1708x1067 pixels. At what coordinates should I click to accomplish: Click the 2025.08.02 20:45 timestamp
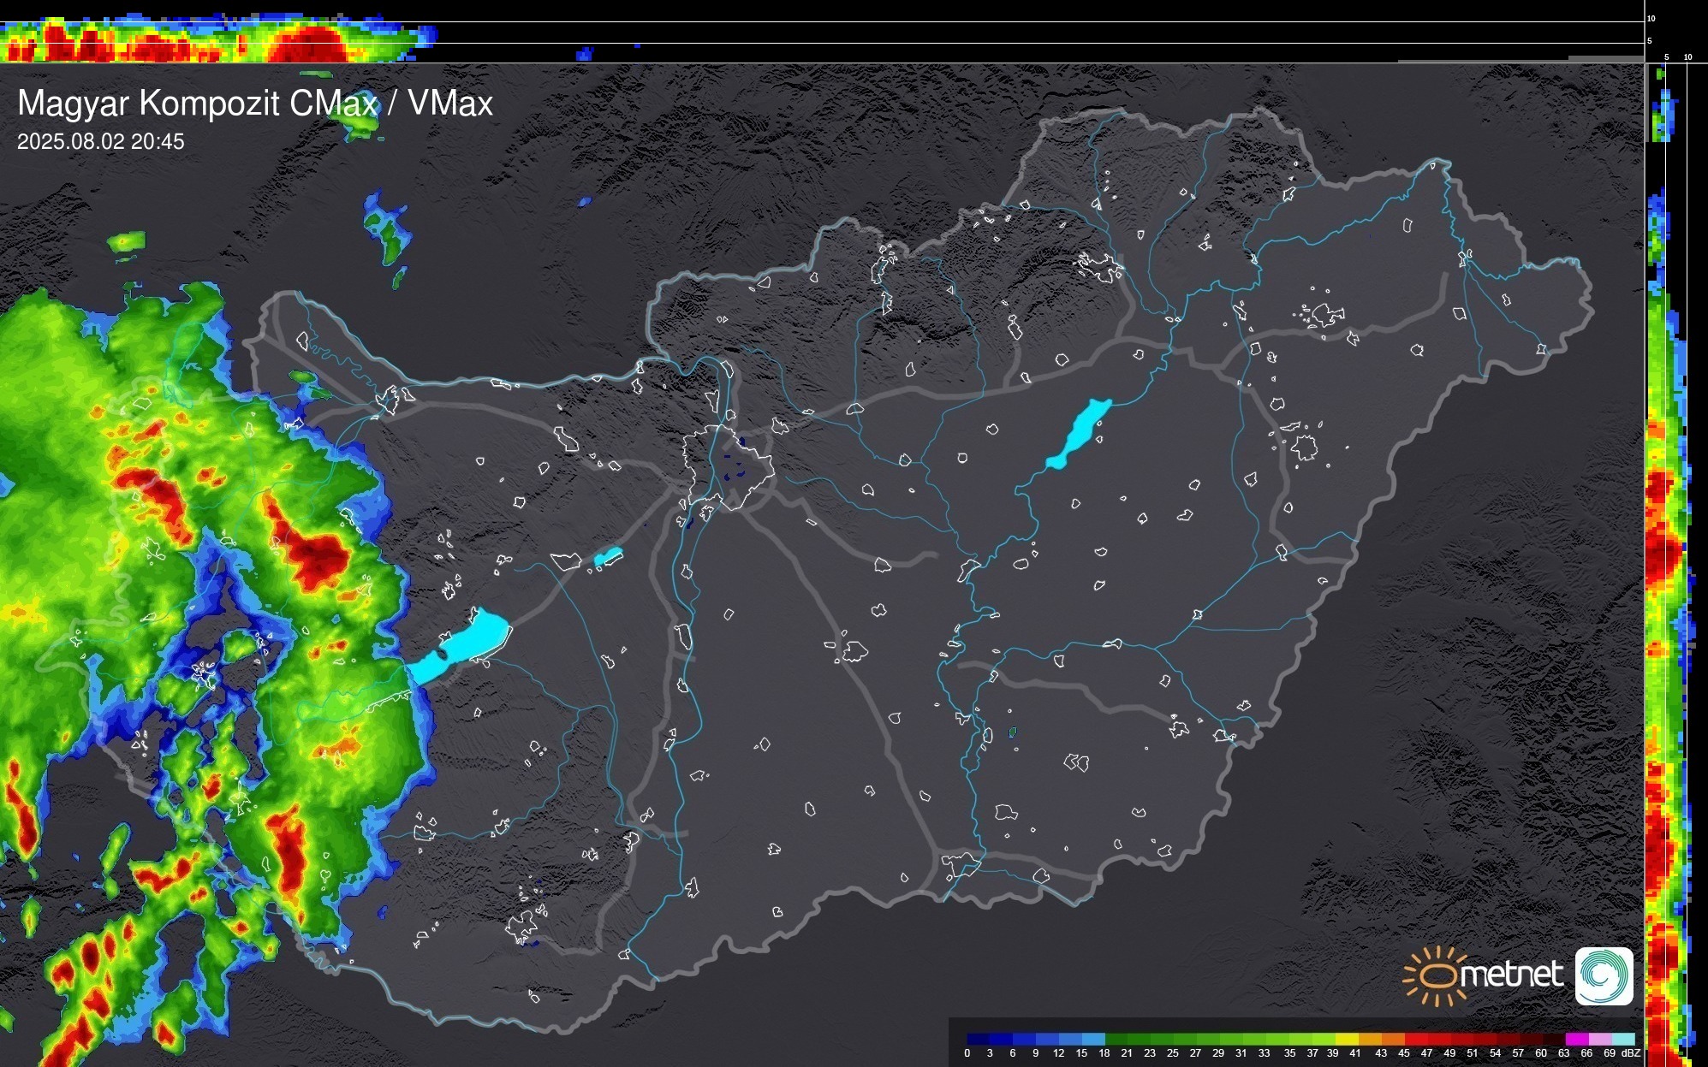pos(100,141)
